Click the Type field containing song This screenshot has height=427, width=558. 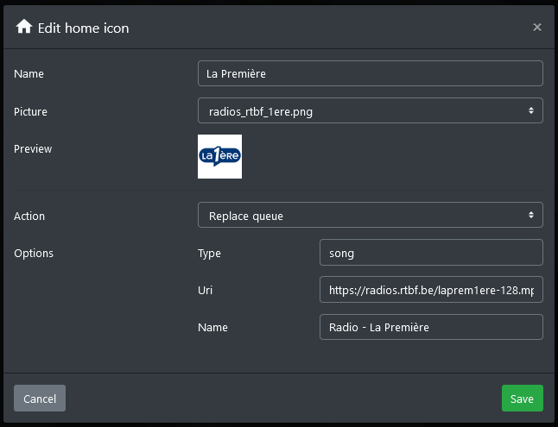click(431, 253)
